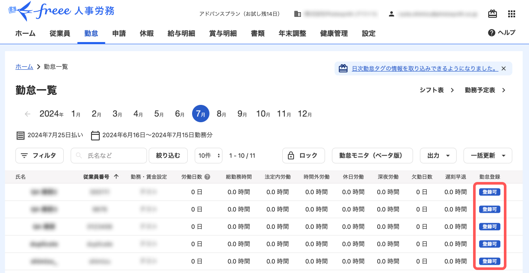Image resolution: width=529 pixels, height=273 pixels.
Task: Sort by 従業員番号 arrow
Action: [116, 177]
